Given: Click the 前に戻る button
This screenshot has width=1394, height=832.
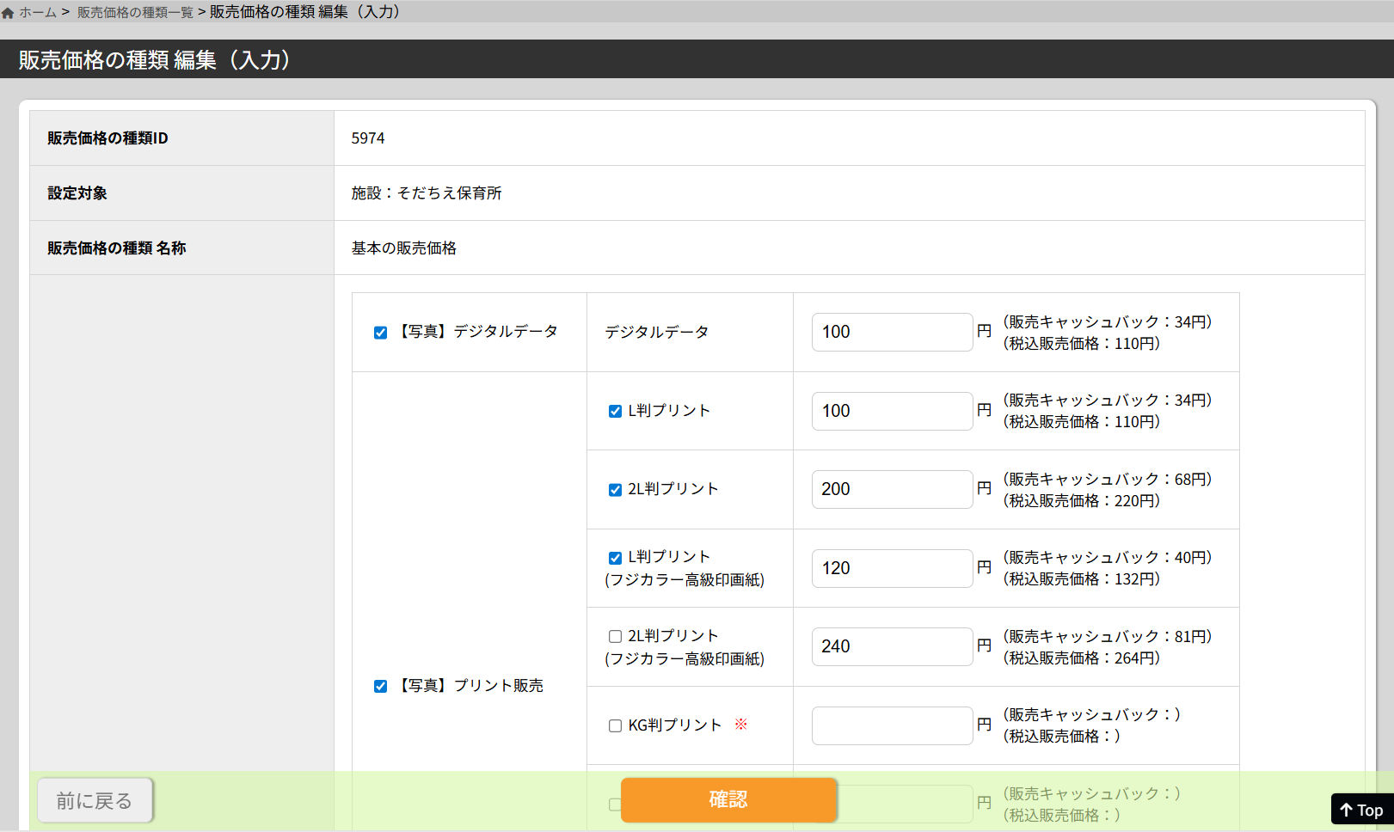Looking at the screenshot, I should pos(95,800).
